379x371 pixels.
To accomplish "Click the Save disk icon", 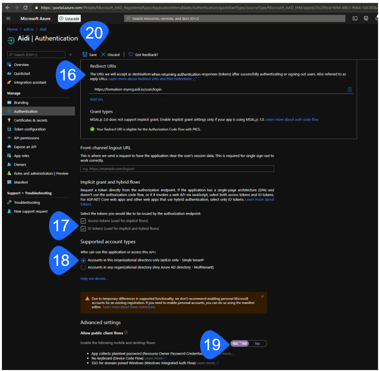I will coord(85,54).
